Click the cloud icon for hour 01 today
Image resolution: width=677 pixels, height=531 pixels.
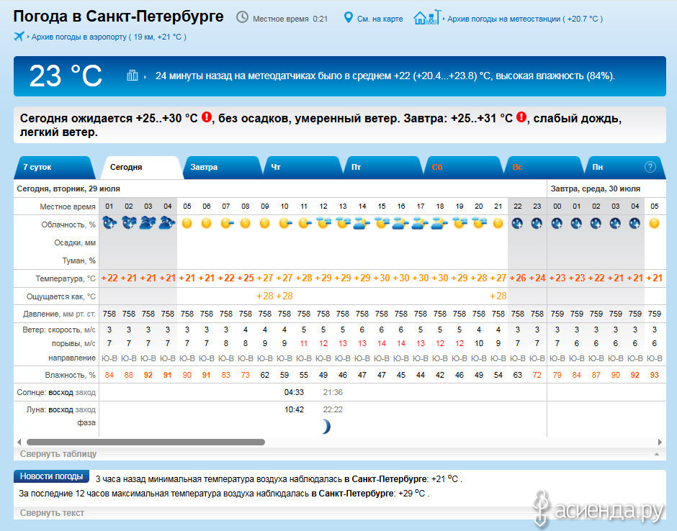coord(109,223)
